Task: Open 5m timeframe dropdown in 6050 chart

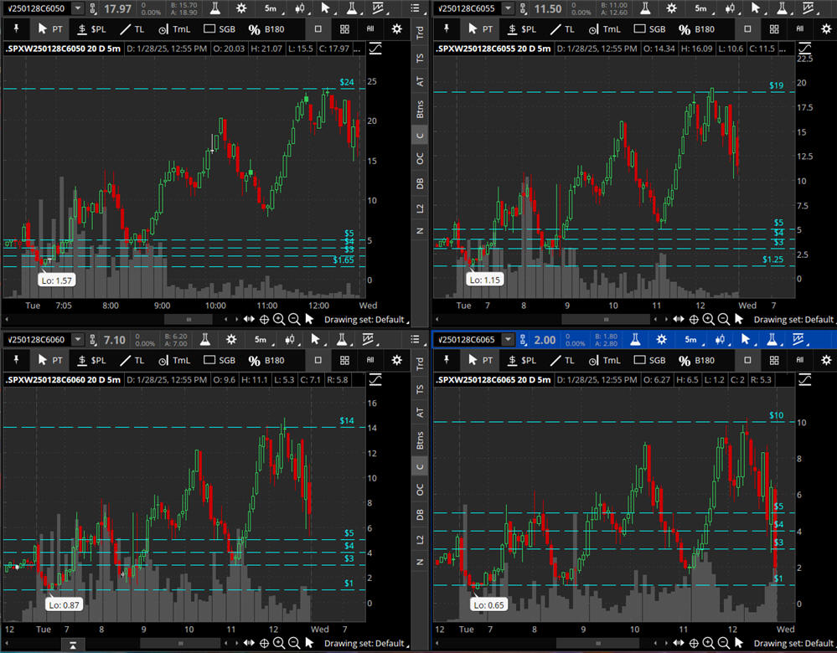Action: point(273,8)
